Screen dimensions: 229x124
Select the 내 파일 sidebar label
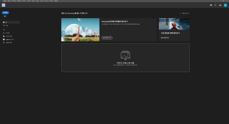coord(7,33)
